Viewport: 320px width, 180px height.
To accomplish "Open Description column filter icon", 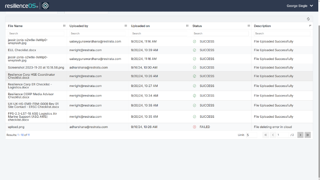I will tap(310, 26).
